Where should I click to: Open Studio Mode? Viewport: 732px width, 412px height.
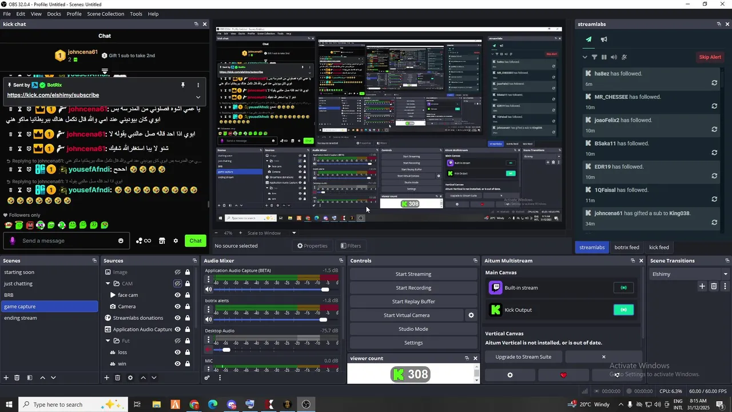(x=413, y=329)
